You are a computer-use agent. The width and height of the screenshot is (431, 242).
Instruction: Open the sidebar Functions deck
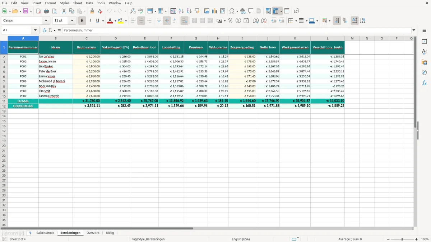point(424,83)
